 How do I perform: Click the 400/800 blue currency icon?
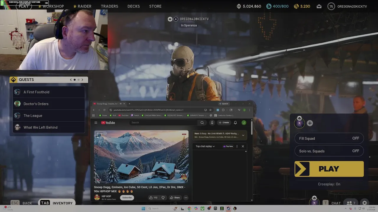coord(268,6)
